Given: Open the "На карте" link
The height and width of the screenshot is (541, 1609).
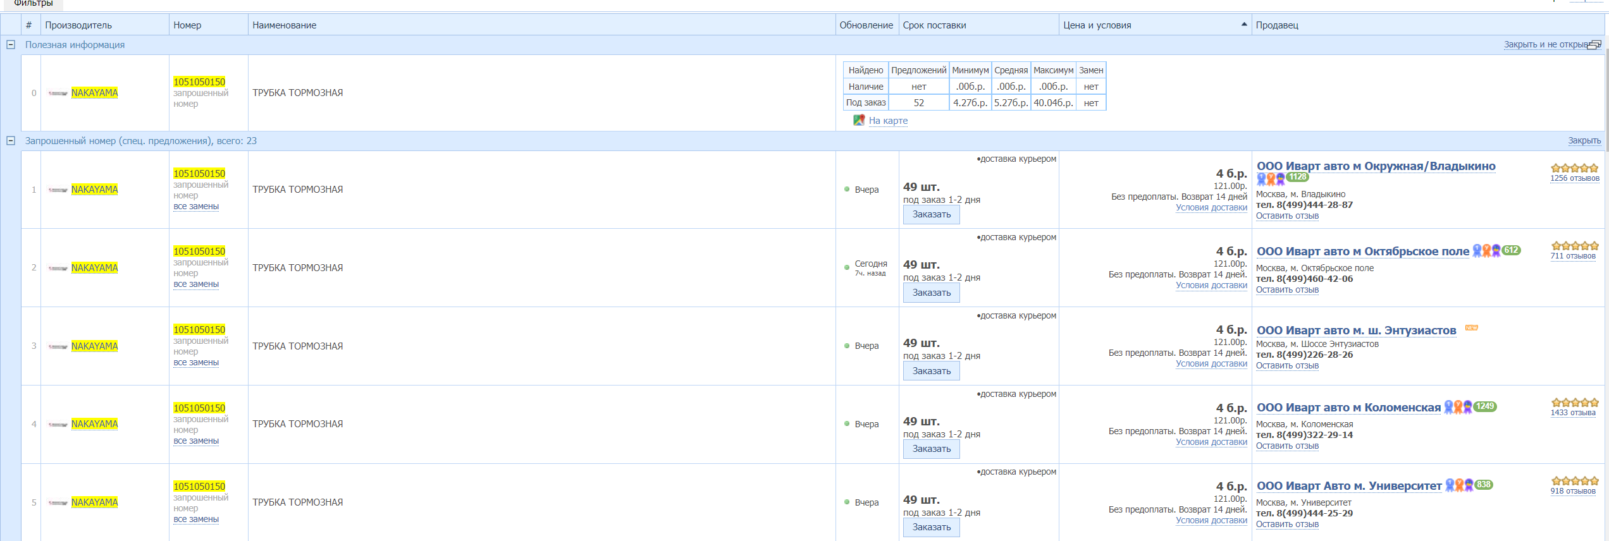Looking at the screenshot, I should (x=888, y=120).
